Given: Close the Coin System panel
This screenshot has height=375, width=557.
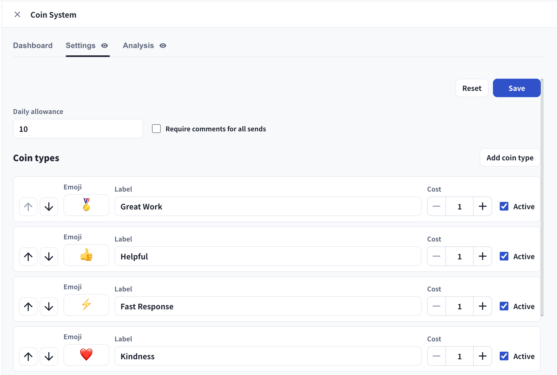Looking at the screenshot, I should [x=17, y=14].
